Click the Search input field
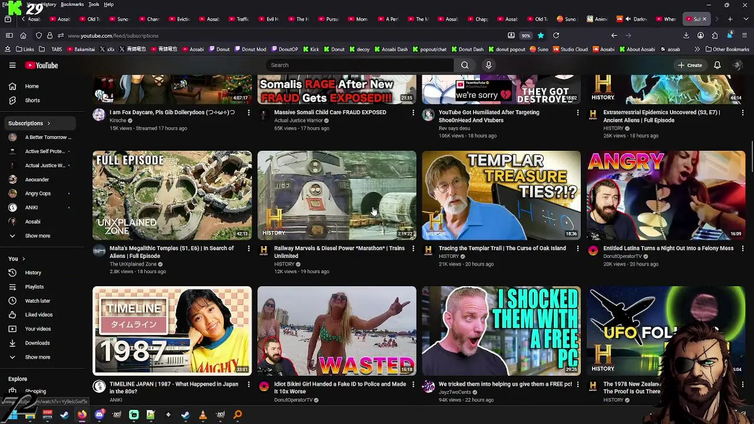Screen dimensions: 754x424 [360, 65]
